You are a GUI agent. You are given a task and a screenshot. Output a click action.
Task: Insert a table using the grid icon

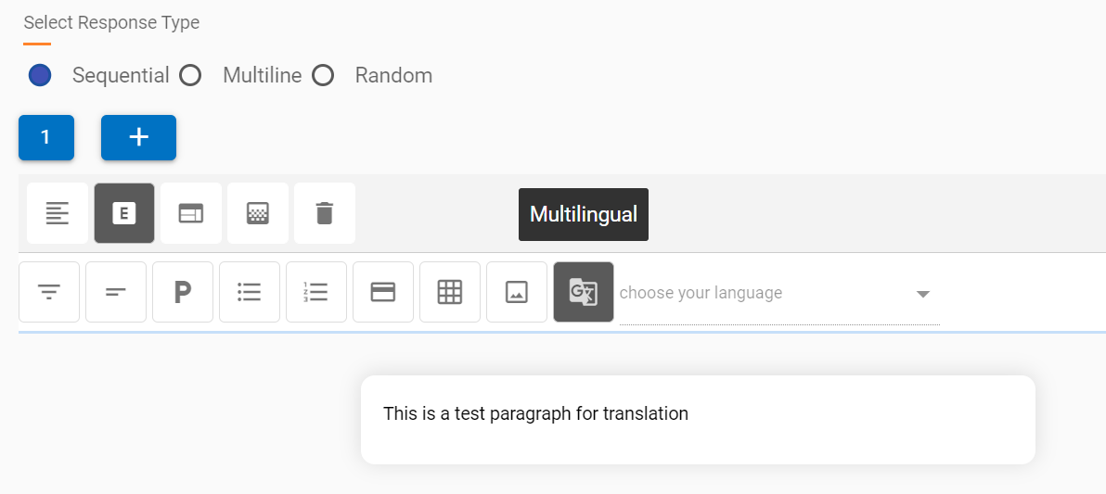pos(450,292)
